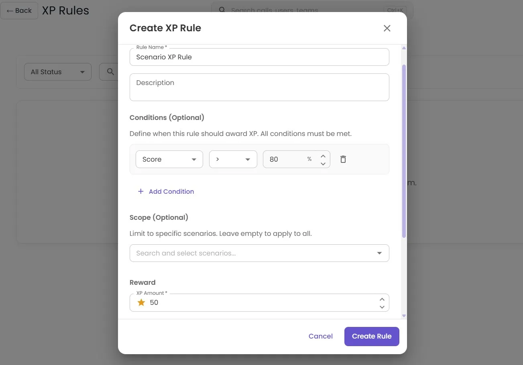523x365 pixels.
Task: Decrement the XP Amount using down arrow
Action: (x=382, y=307)
